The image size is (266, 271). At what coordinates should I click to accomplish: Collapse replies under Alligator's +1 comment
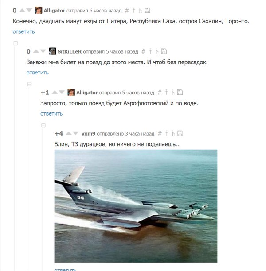[43, 125]
